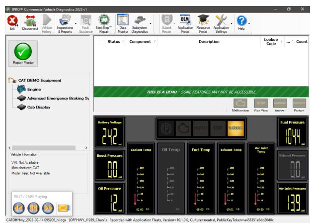The width and height of the screenshot is (315, 223).
Task: Click the Amber warning lamp icon
Action: click(280, 103)
